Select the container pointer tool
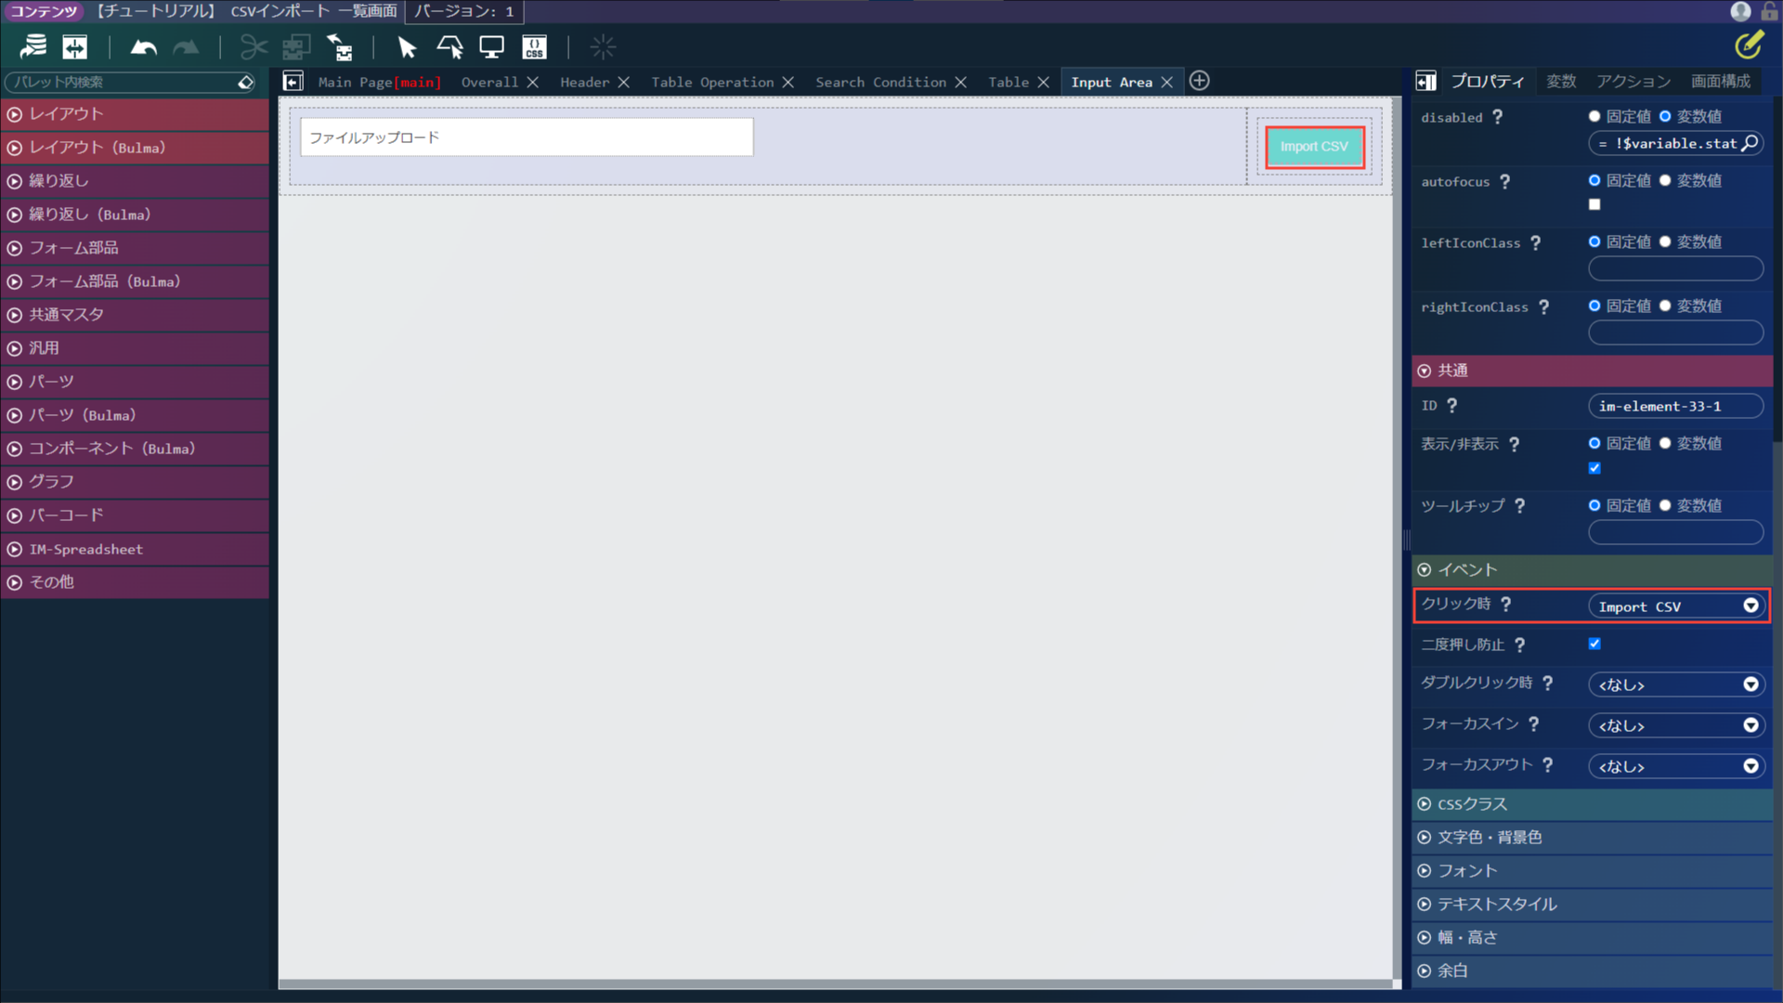Viewport: 1783px width, 1003px height. tap(450, 46)
